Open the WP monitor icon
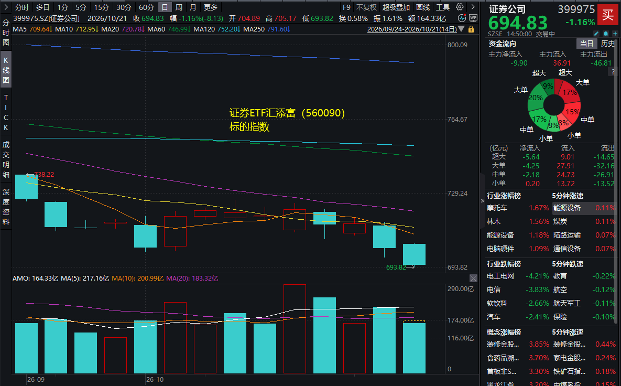The width and height of the screenshot is (621, 386). point(473,18)
